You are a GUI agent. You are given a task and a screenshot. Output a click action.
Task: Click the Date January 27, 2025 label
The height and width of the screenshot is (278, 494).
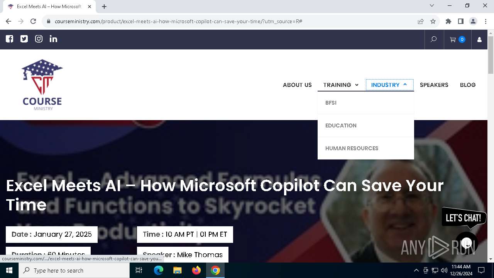[x=52, y=234]
